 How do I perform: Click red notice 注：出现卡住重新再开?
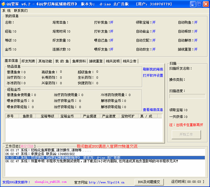click(186, 125)
